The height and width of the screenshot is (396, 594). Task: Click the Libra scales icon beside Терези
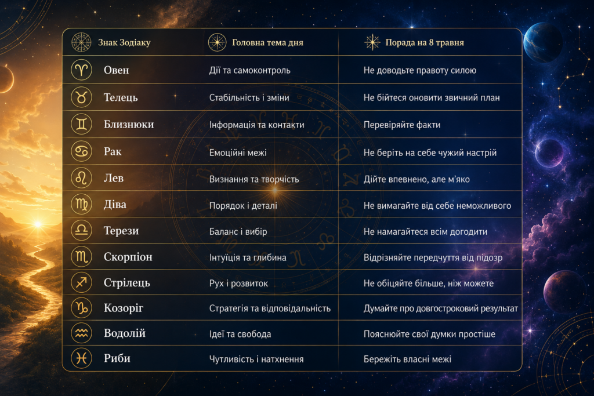click(x=81, y=231)
